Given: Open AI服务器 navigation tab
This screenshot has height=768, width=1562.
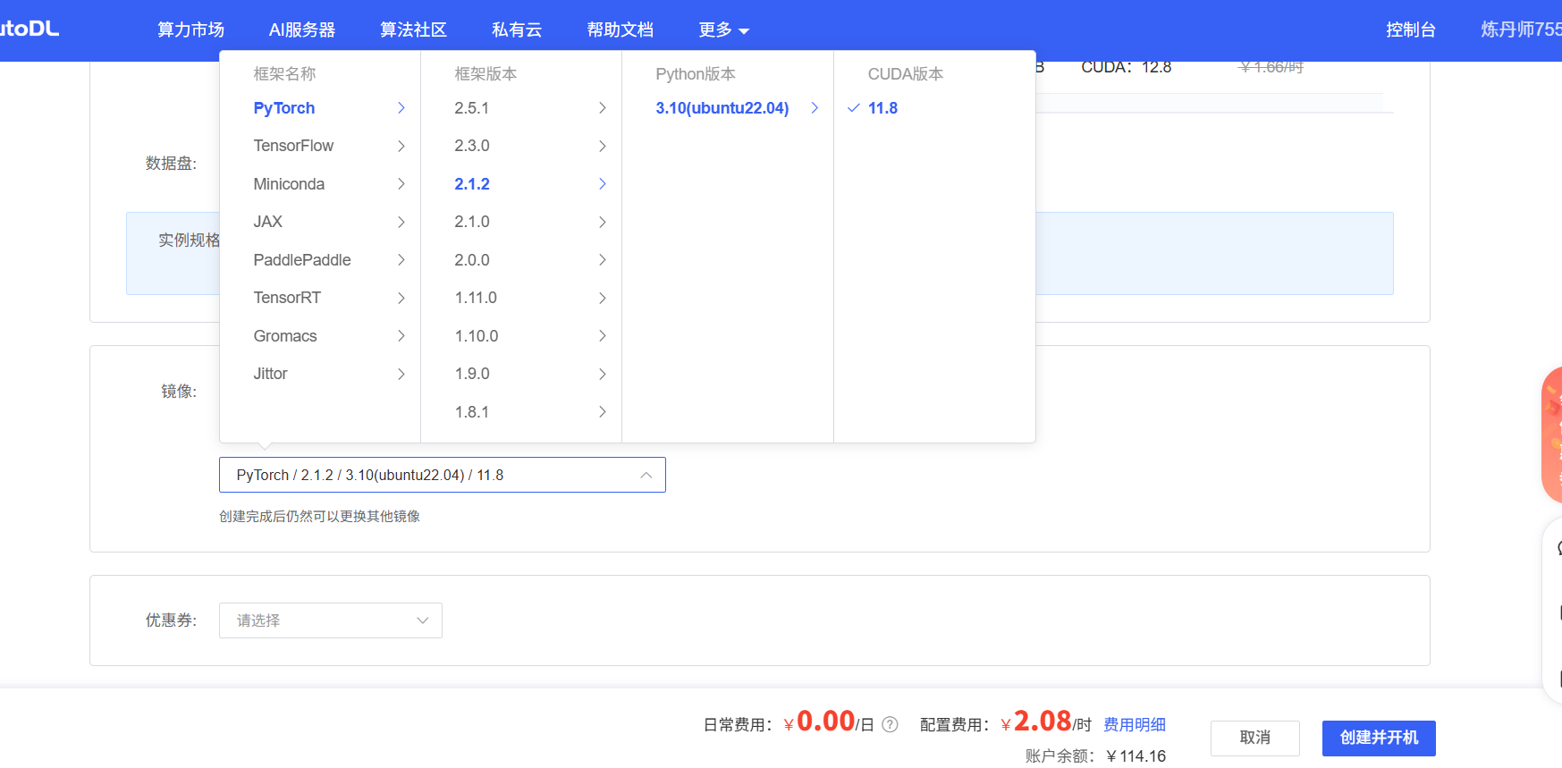Looking at the screenshot, I should pos(302,30).
